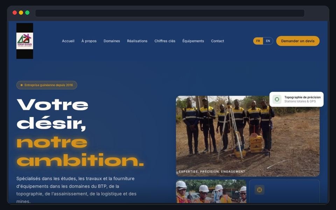This screenshot has width=336, height=210.
Task: Click the 'Spécialisés dans les études' paragraph
Action: coord(76,190)
